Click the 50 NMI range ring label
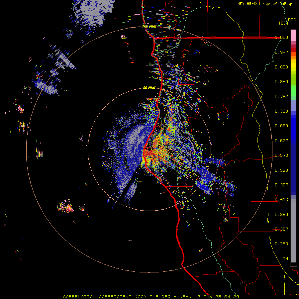This screenshot has width=299, height=299. point(149,88)
